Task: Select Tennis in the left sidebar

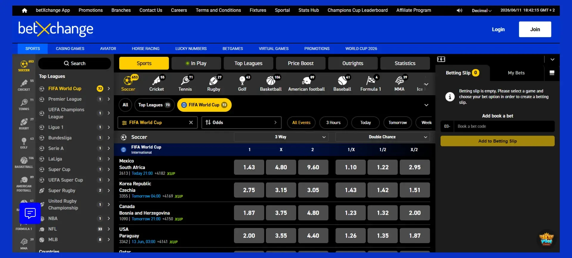Action: coord(24,104)
